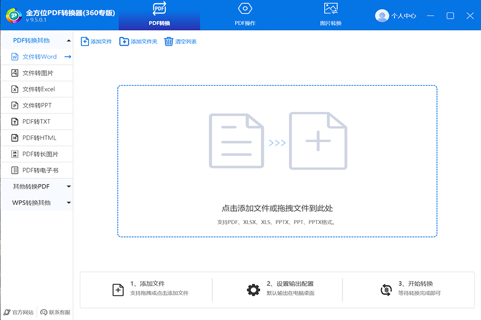
Task: Switch to the PDF操作 tab
Action: coord(245,15)
